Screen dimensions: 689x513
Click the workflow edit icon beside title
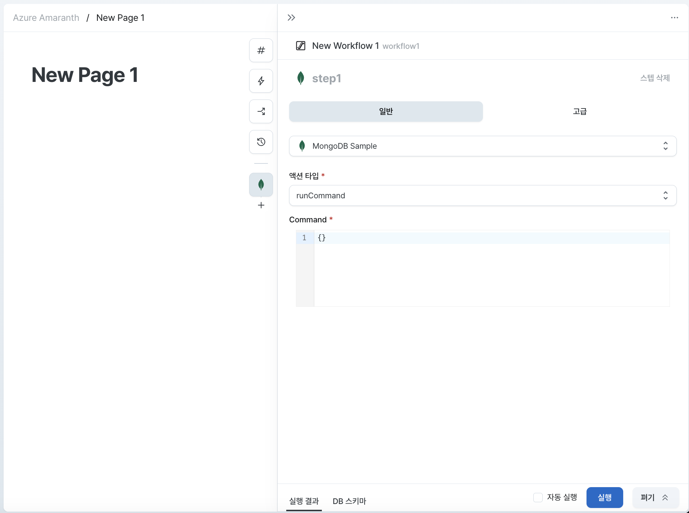coord(301,46)
